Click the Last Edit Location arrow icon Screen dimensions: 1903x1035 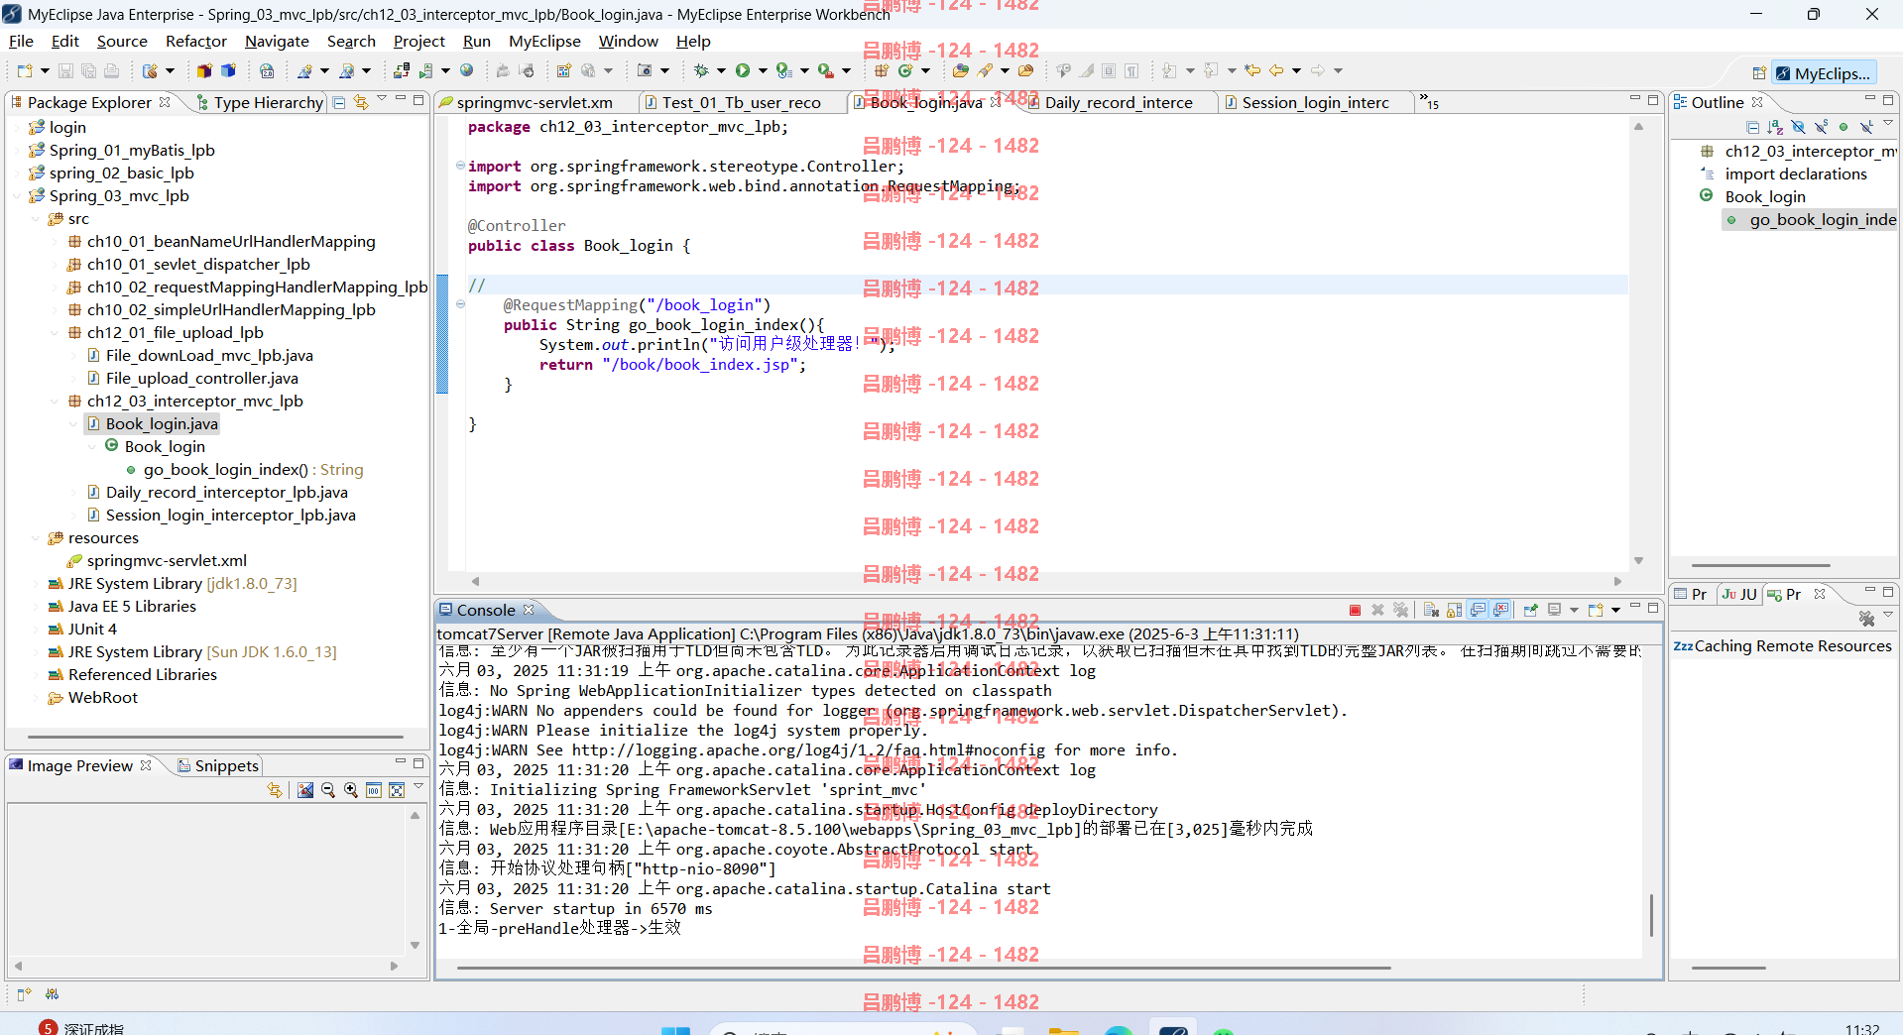click(1252, 70)
